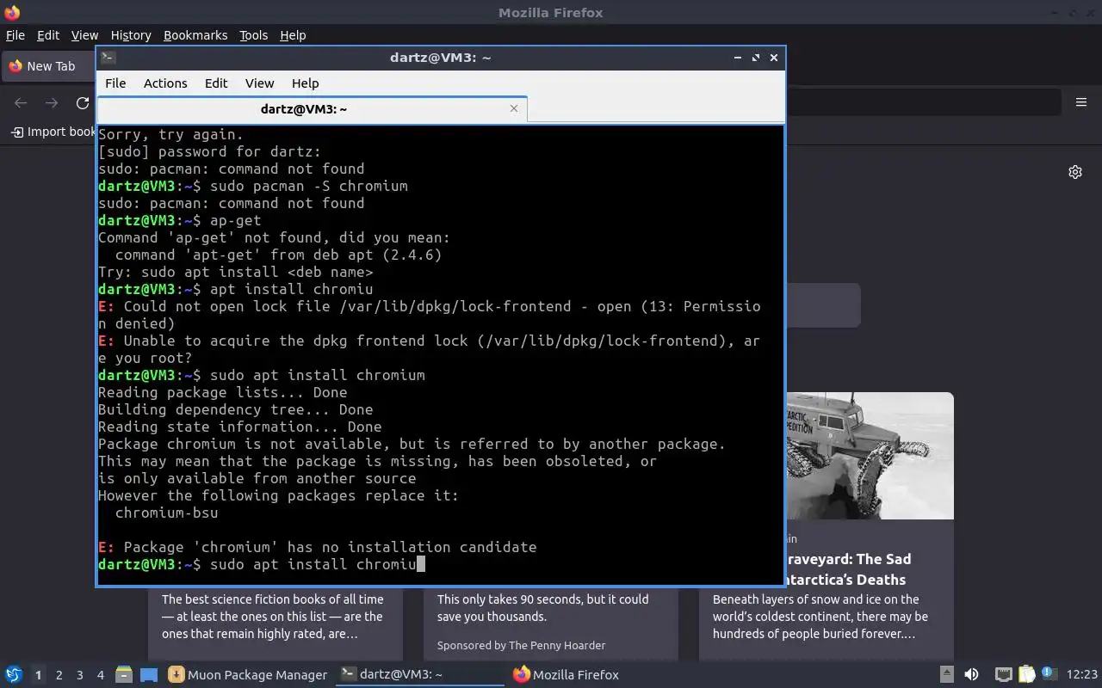Close the dartz@VM3 terminal tab

coord(514,108)
